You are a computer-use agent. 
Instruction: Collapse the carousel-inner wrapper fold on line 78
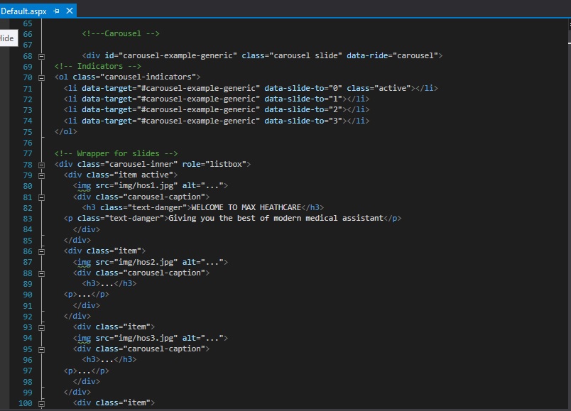click(40, 164)
